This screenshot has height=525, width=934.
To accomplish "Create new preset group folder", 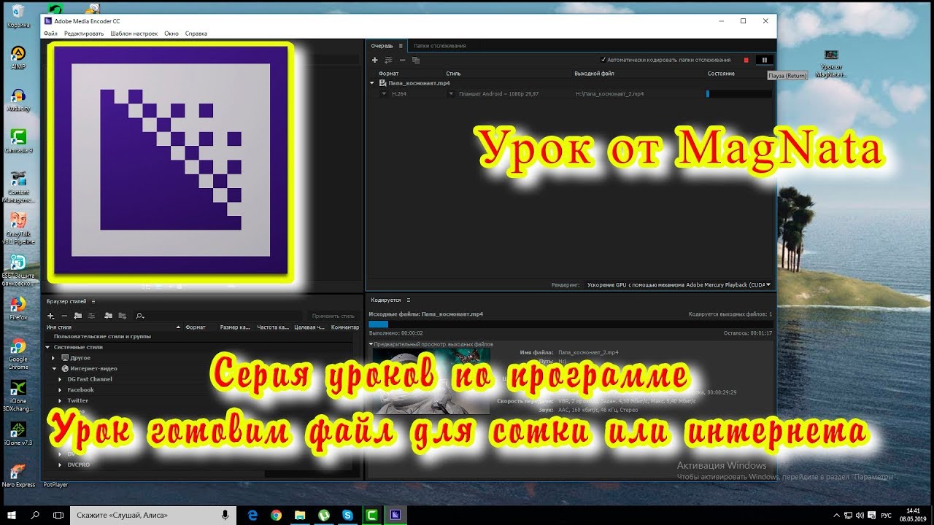I will coord(77,316).
